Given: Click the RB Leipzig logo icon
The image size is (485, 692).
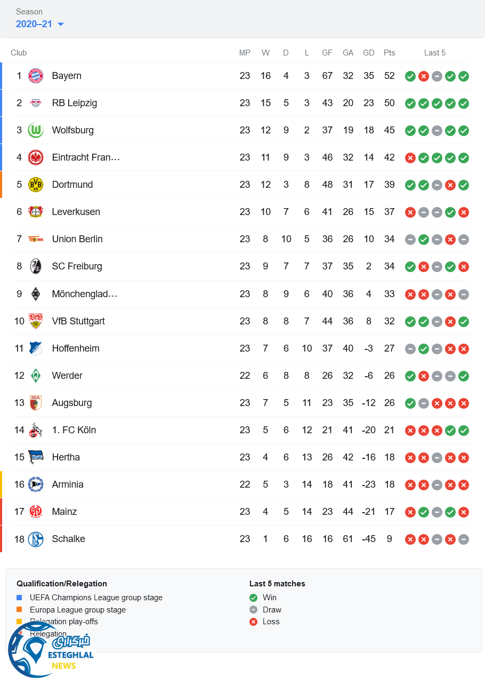Looking at the screenshot, I should coord(36,103).
